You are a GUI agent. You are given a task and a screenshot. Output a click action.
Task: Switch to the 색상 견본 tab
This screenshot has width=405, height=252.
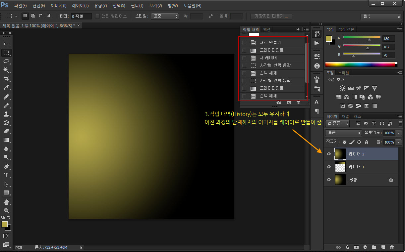(x=346, y=29)
